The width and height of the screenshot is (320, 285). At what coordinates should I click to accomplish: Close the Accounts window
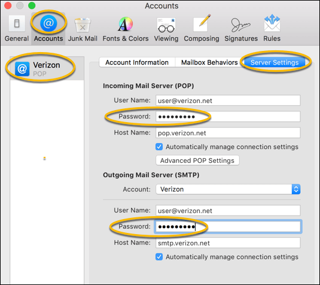coord(8,5)
